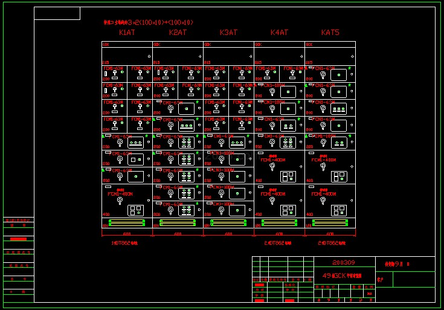
Task: Click the busbar specification text above K1AT
Action: pyautogui.click(x=149, y=22)
